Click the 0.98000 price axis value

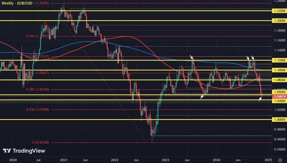280,129
